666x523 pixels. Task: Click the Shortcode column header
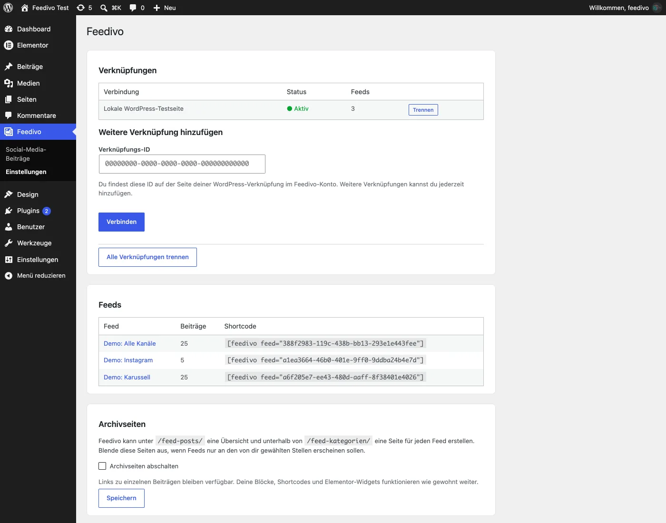[x=240, y=326]
